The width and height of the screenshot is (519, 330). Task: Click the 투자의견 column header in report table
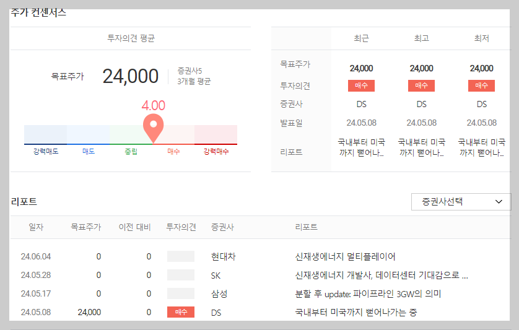coord(181,227)
